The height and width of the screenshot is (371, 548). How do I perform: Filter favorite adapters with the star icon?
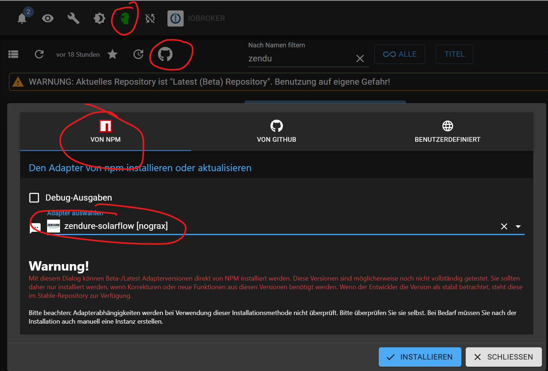point(112,54)
